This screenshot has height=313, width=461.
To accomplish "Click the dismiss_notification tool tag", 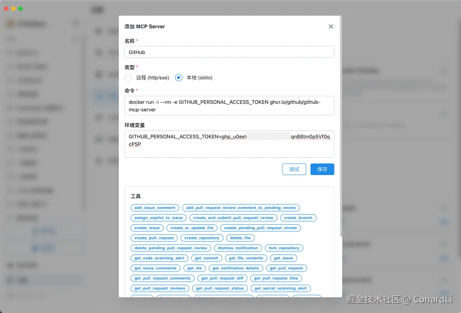I will point(238,248).
